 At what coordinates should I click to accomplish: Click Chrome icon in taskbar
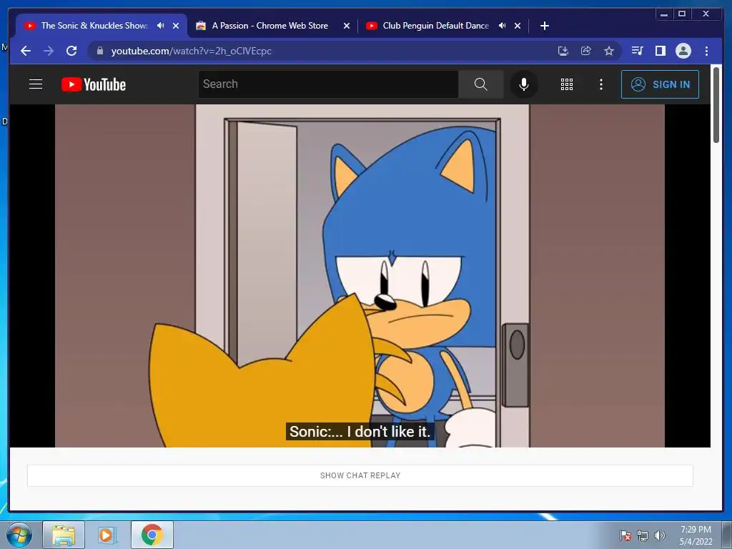(x=152, y=535)
